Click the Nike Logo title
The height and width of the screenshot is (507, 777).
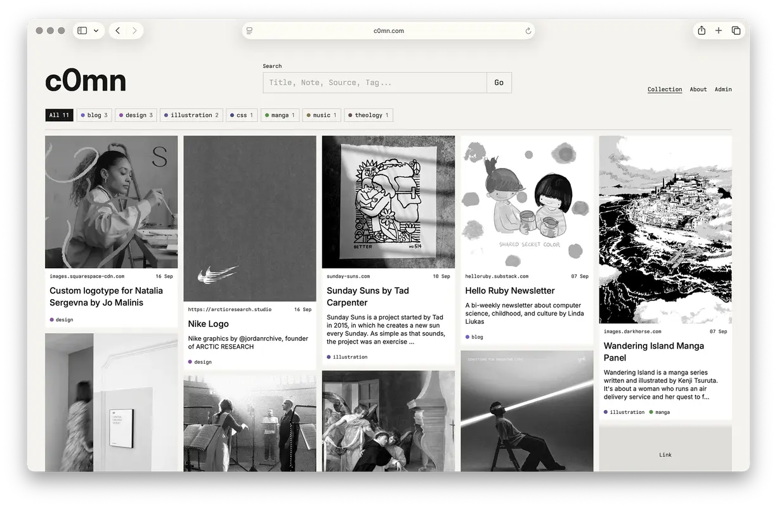208,324
